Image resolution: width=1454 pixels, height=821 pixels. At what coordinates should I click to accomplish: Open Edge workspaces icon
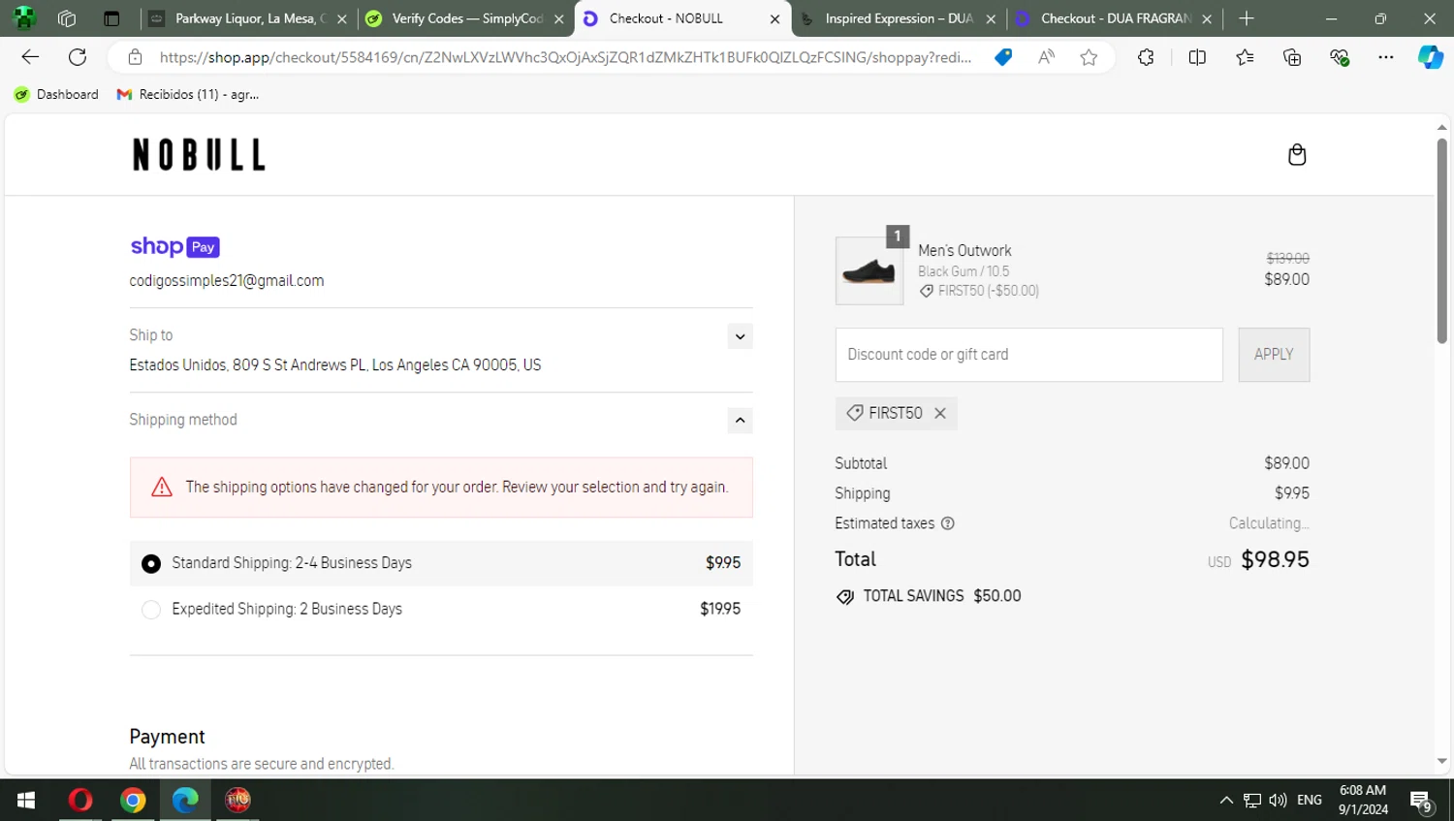click(x=67, y=18)
